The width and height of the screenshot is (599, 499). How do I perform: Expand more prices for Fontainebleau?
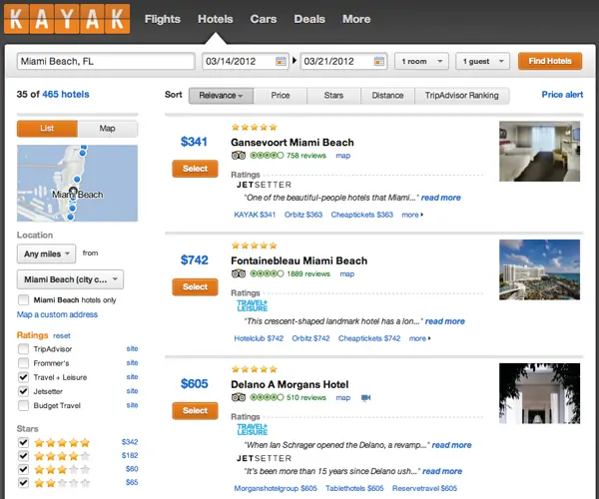(420, 338)
